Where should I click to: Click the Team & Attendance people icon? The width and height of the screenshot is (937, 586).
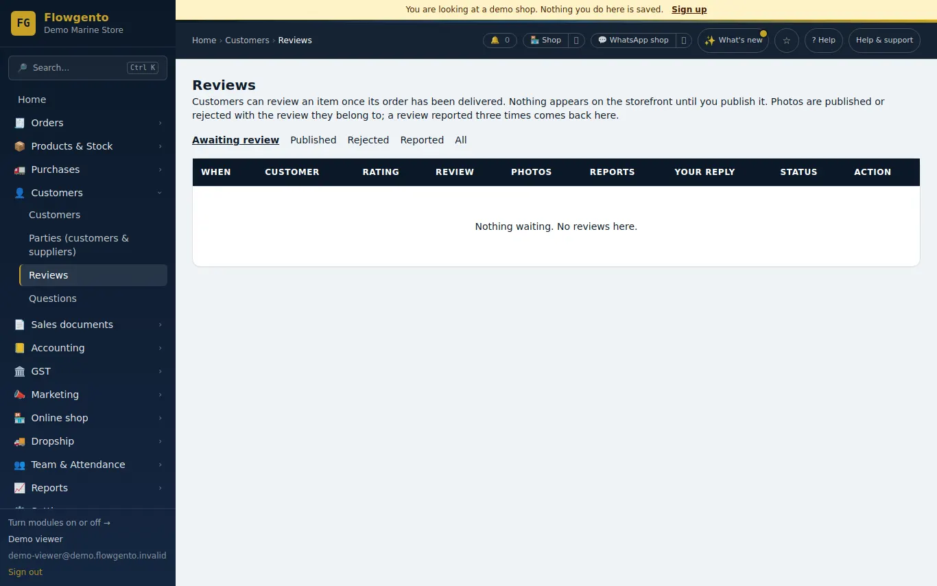[19, 465]
